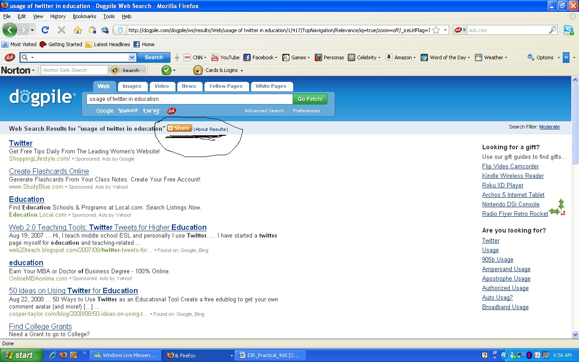Click the Yahoo engine logo under the search box
The height and width of the screenshot is (362, 579).
coord(128,111)
